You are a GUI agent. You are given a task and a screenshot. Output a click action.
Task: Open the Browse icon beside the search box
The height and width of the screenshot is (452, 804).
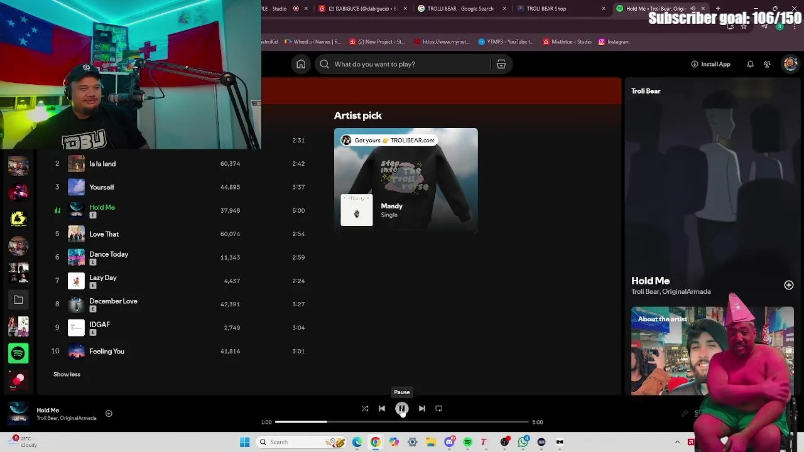(x=501, y=64)
